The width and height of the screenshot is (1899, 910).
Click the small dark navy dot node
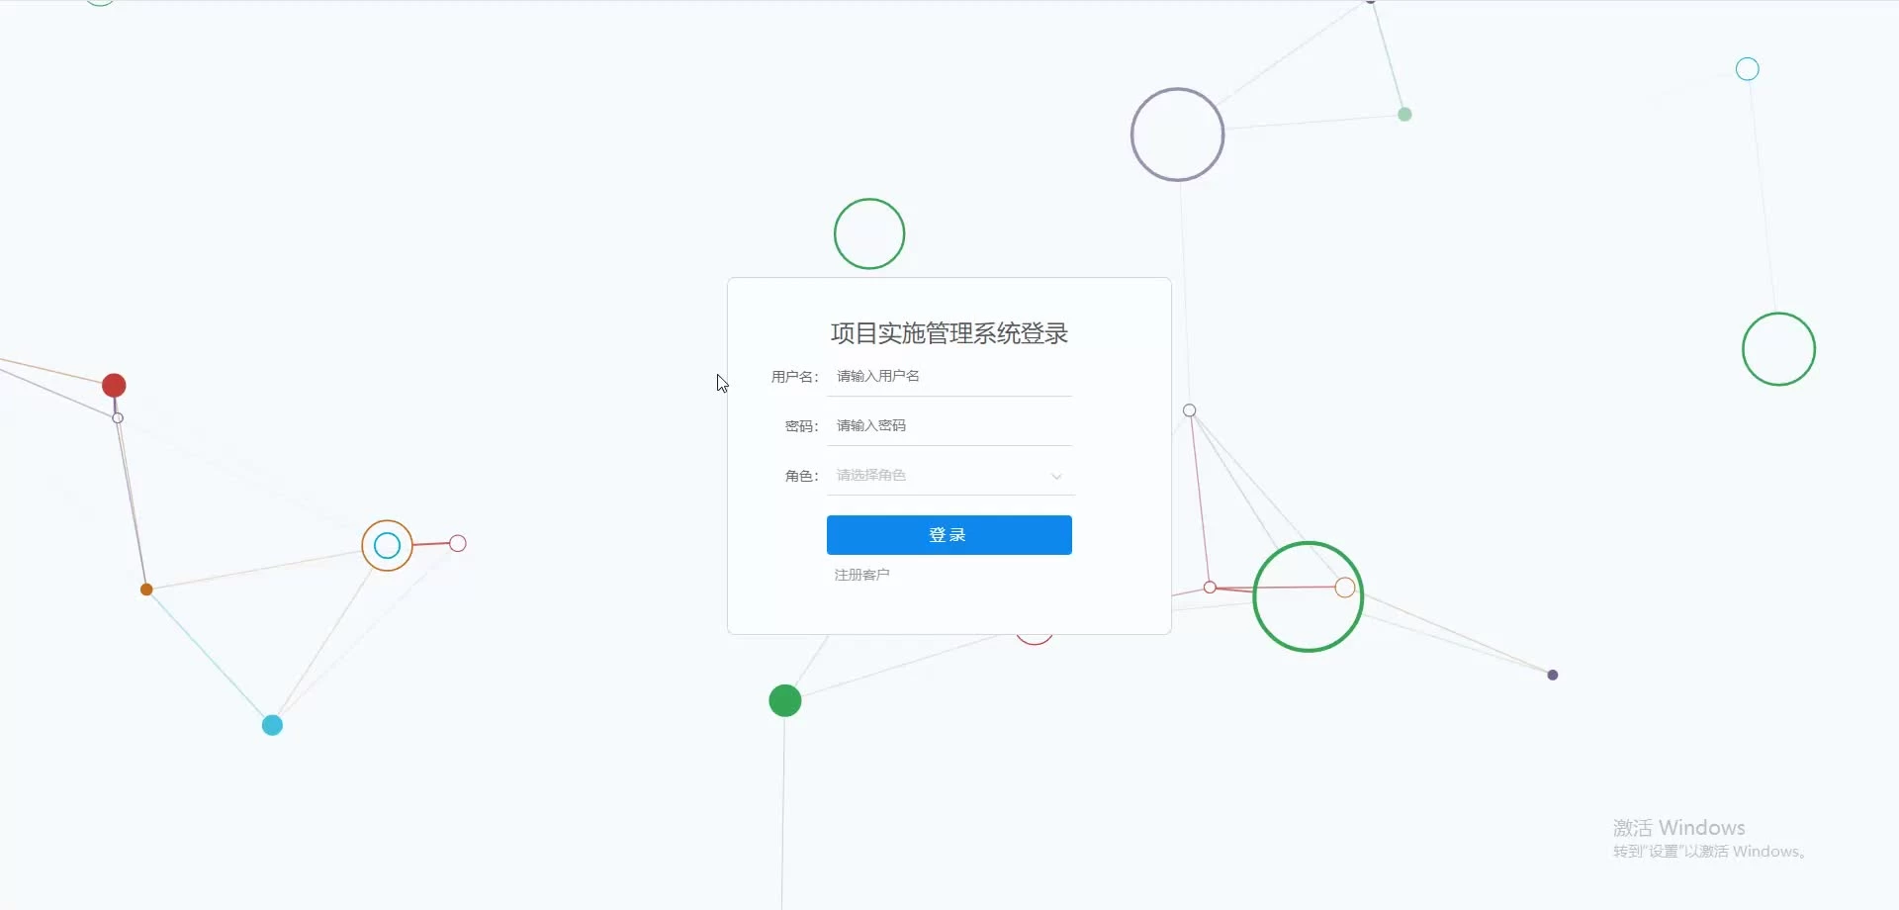[x=1553, y=675]
